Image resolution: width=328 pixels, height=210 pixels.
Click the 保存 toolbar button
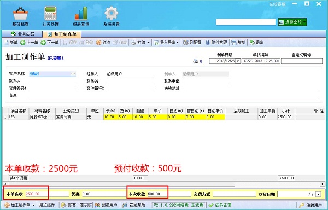tap(70, 43)
